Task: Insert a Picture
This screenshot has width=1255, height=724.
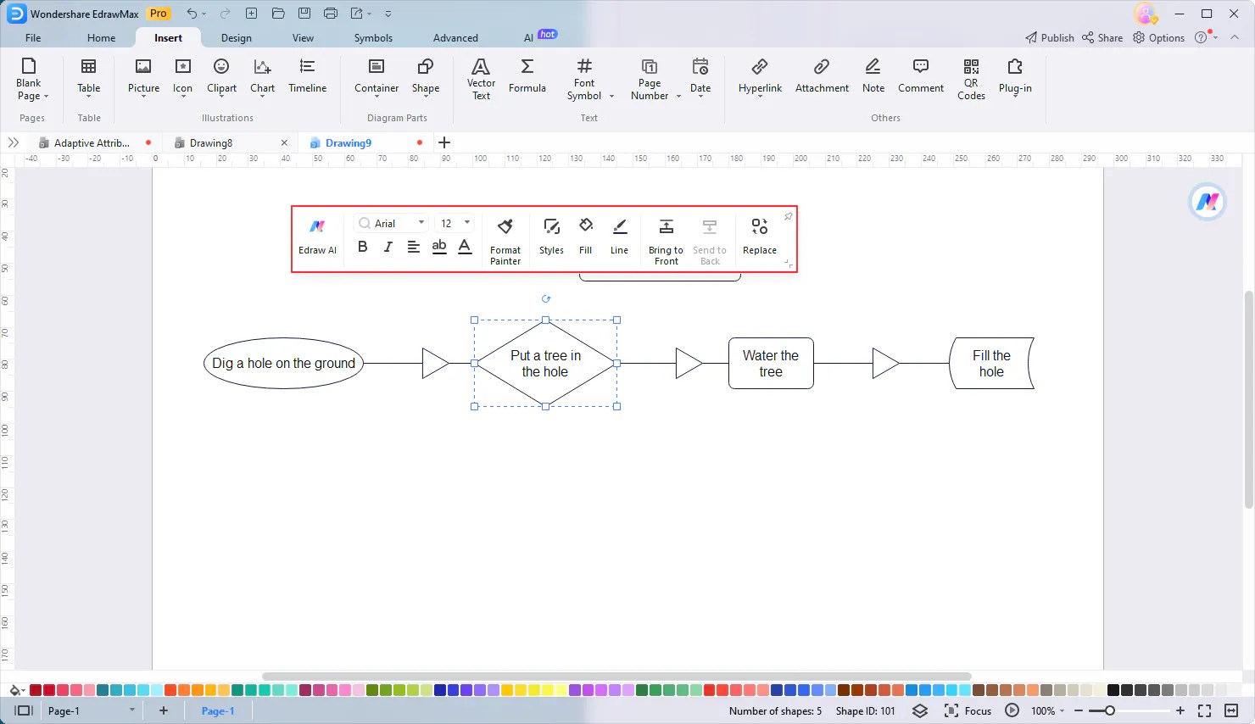Action: coord(143,77)
